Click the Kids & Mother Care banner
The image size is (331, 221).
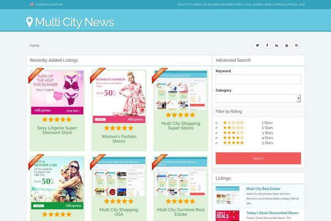(57, 183)
